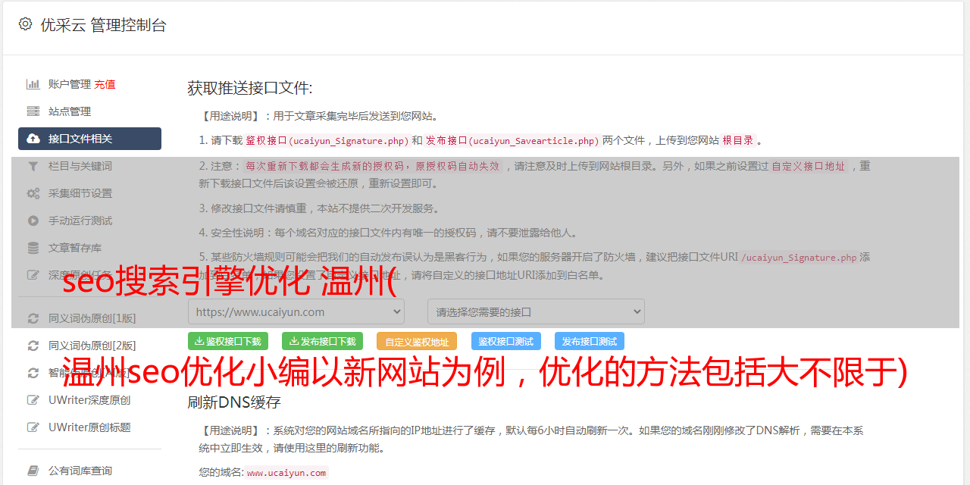
Task: Click the www.ucaiyun.com domain text
Action: [286, 473]
